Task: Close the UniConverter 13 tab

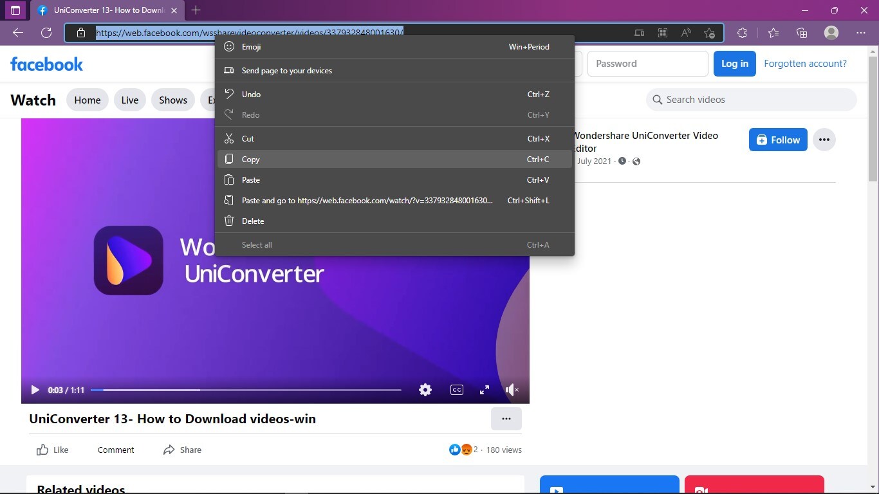Action: (174, 10)
